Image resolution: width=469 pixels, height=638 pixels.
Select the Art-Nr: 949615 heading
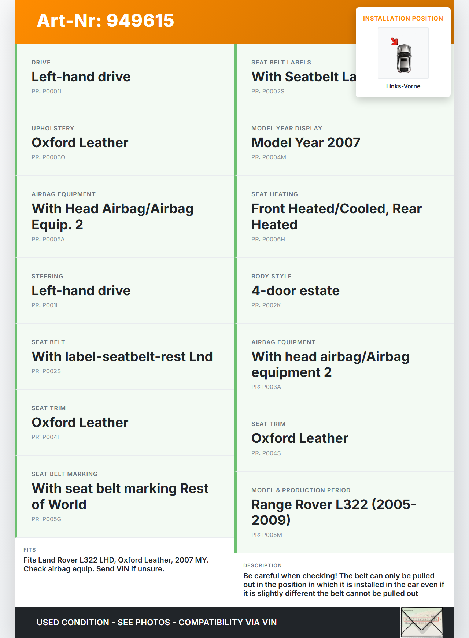pyautogui.click(x=106, y=21)
